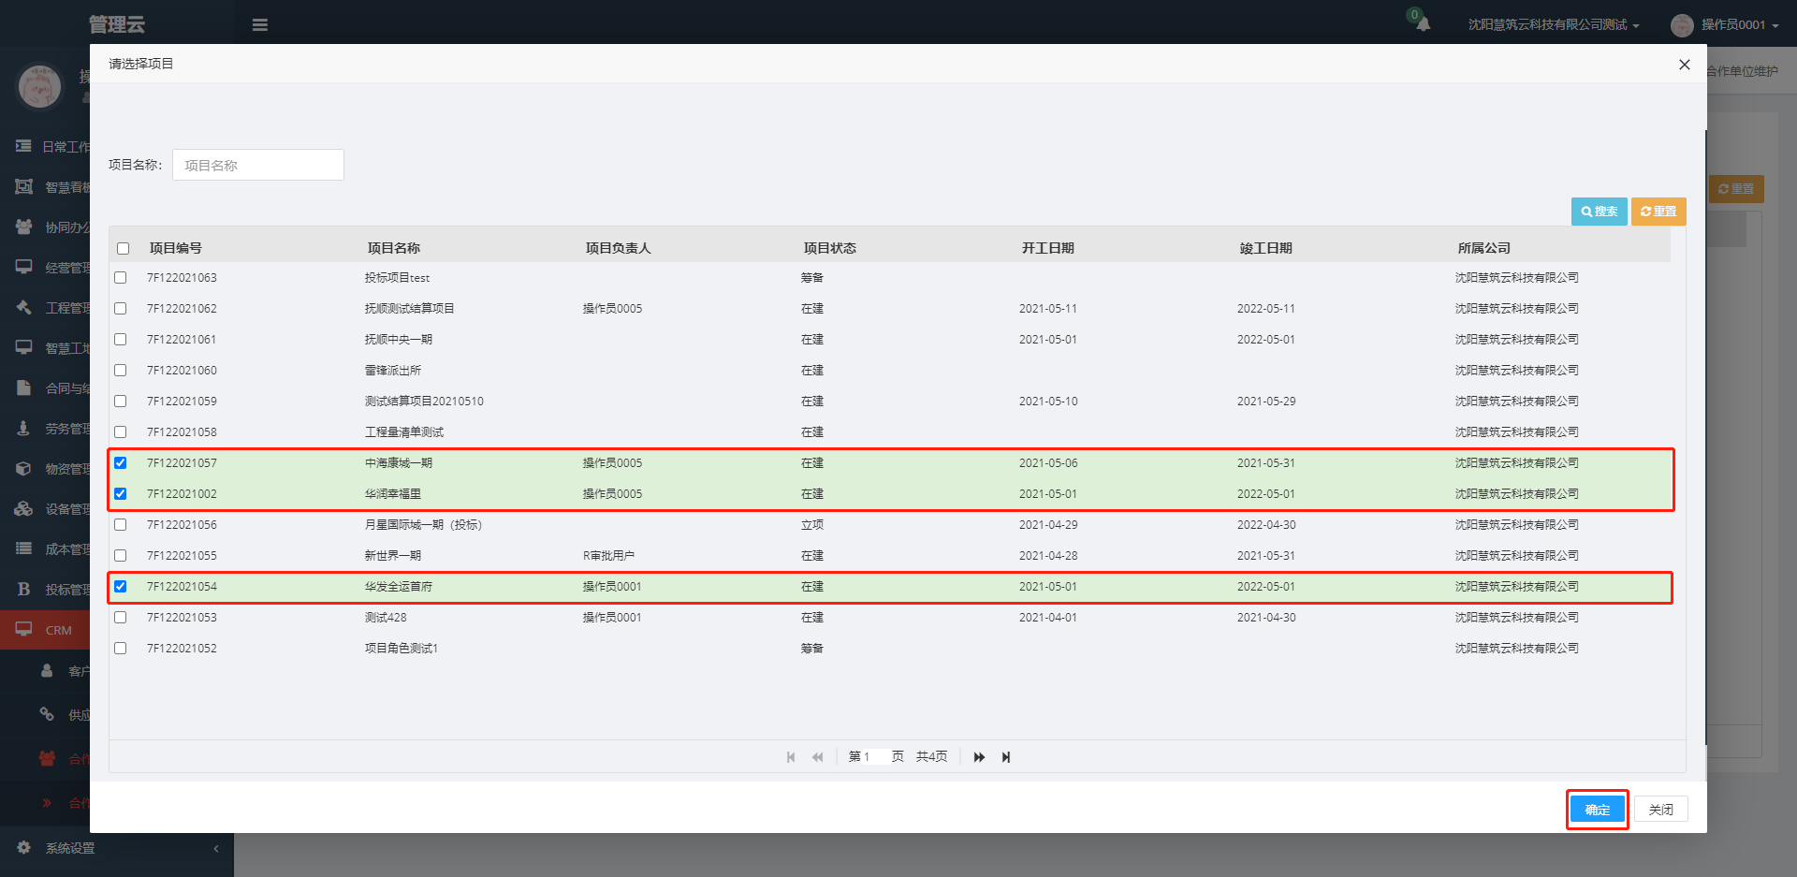Image resolution: width=1797 pixels, height=877 pixels.
Task: Click the 设备管理 cubes icon
Action: click(x=23, y=508)
